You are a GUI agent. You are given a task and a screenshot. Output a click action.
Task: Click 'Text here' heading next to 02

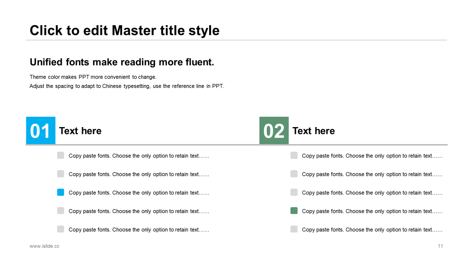point(313,131)
